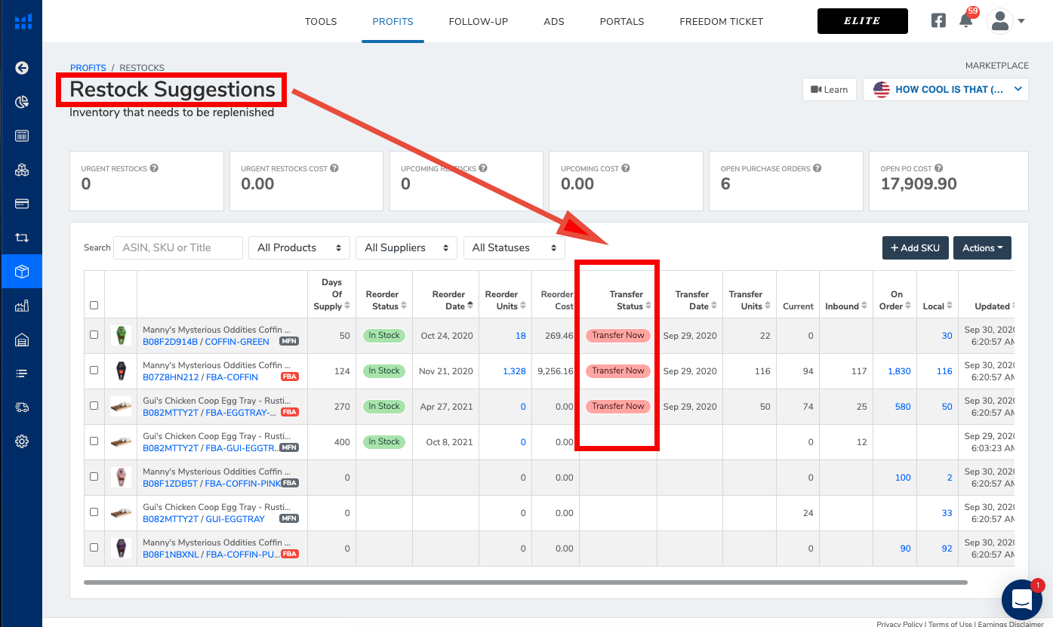
Task: Go to the Follow-Up tab
Action: click(478, 21)
